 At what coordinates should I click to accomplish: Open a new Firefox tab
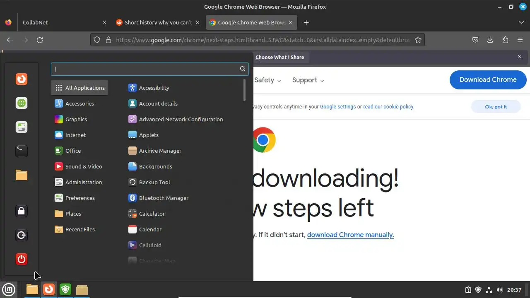click(306, 22)
